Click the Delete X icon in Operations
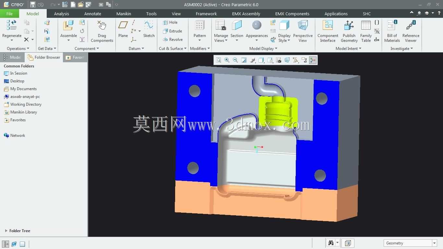443x249 pixels. [26, 40]
